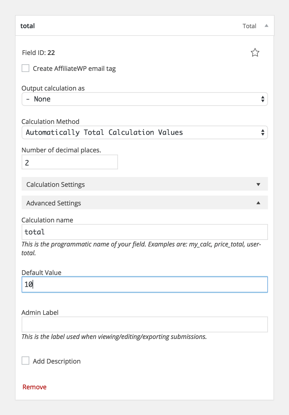
Task: Click the Create AffiliateWP email tag label
Action: pos(74,68)
